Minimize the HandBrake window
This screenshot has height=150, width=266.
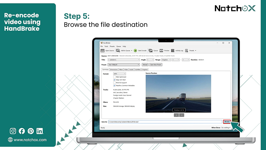tap(218, 43)
